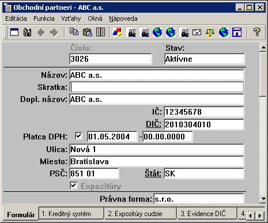Click the Číslo field with 3026
This screenshot has height=223, width=268.
point(111,59)
